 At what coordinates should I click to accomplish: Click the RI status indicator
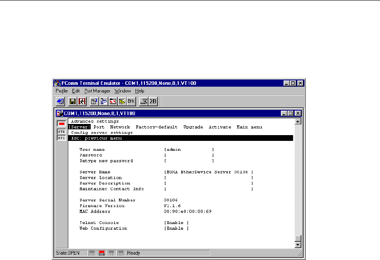112,253
